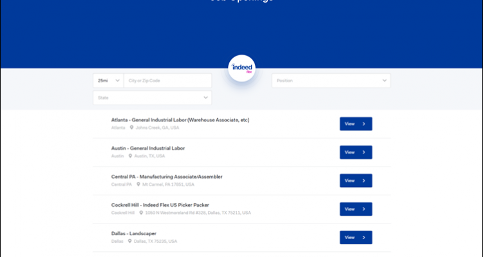483x257 pixels.
Task: View the Atlanta General Industrial Labor job
Action: click(x=355, y=124)
